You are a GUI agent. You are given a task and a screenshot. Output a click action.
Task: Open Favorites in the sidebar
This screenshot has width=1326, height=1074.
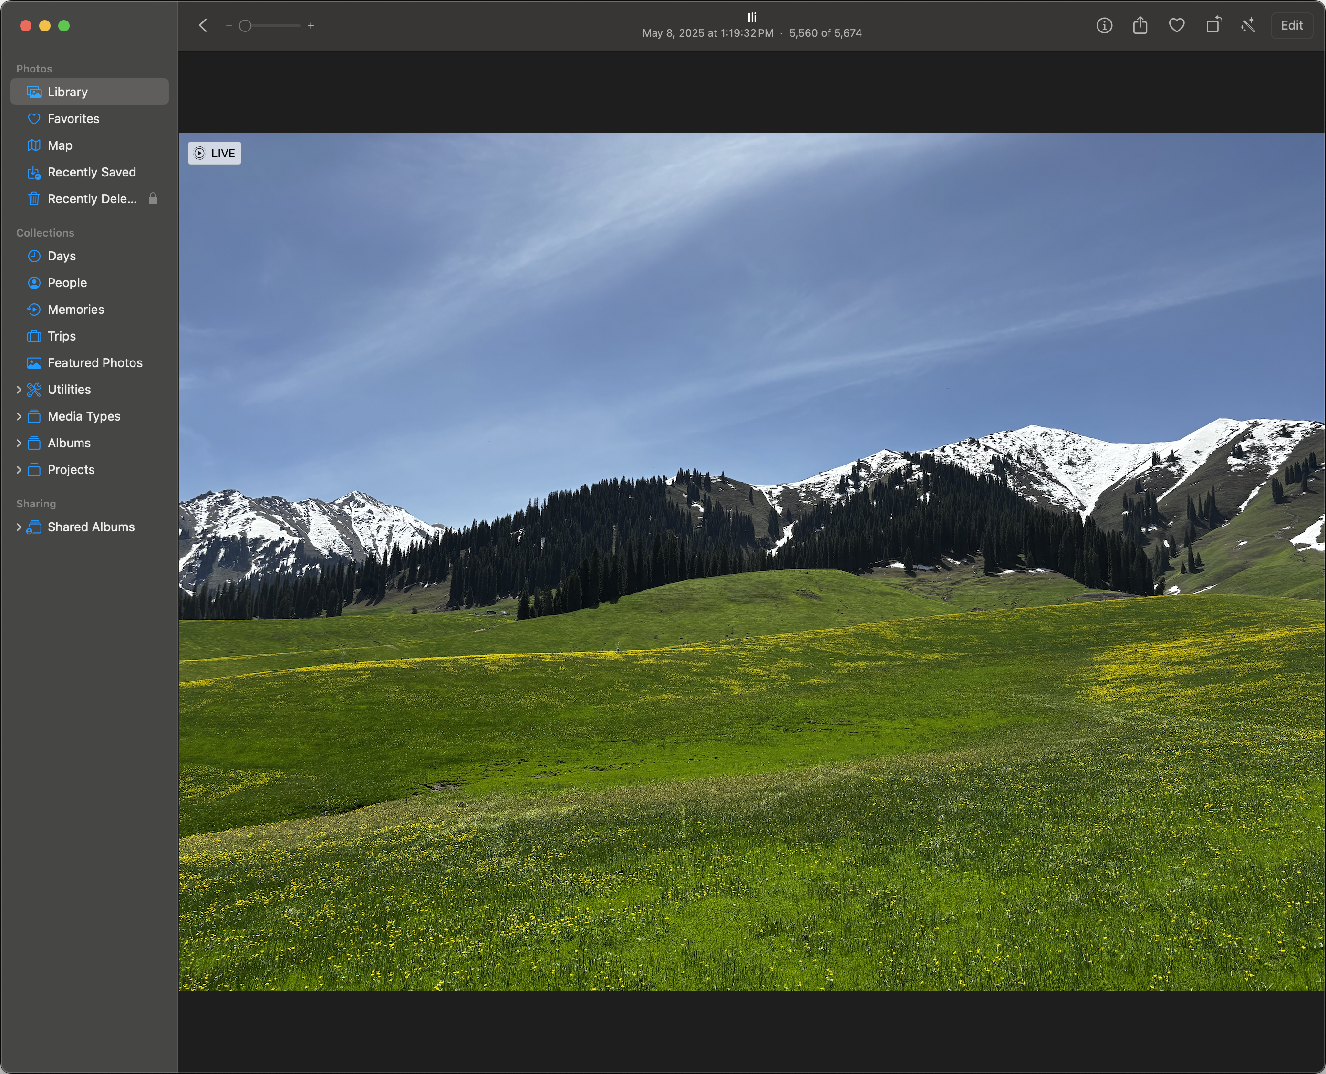tap(73, 119)
